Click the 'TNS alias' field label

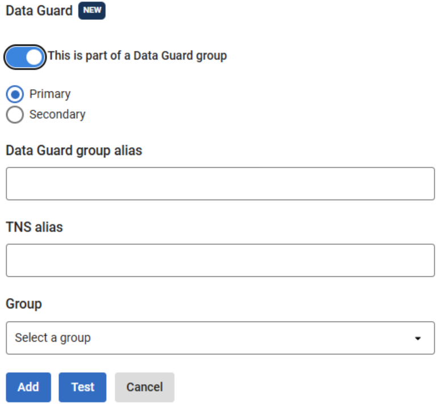[34, 227]
